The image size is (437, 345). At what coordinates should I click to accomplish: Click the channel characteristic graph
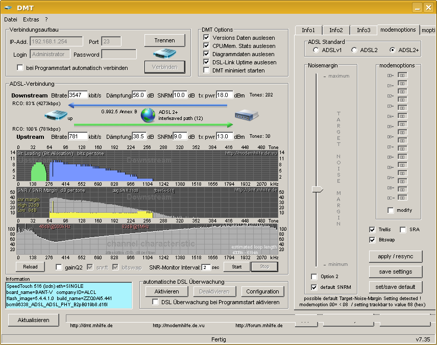[x=147, y=239]
